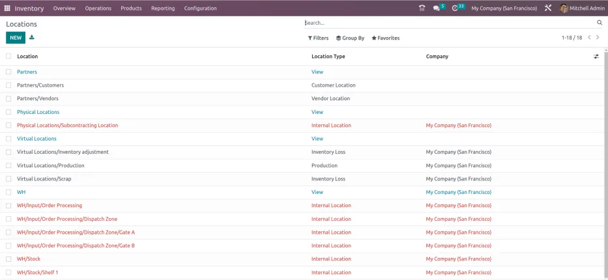Viewport: 608px width, 280px height.
Task: Click company cell in WH/Stock row
Action: [459, 259]
